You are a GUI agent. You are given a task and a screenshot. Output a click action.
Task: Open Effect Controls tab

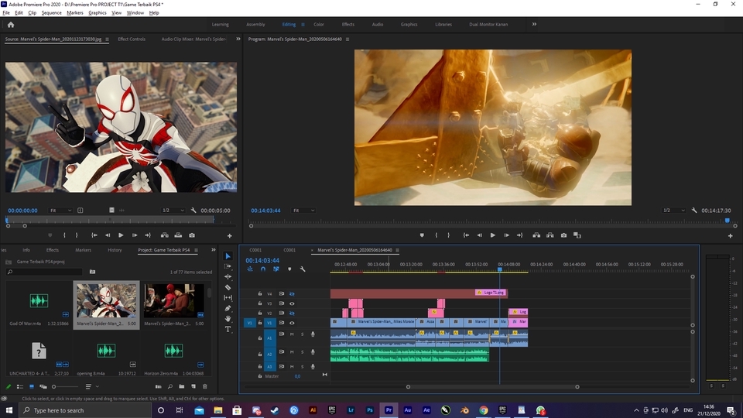[132, 39]
